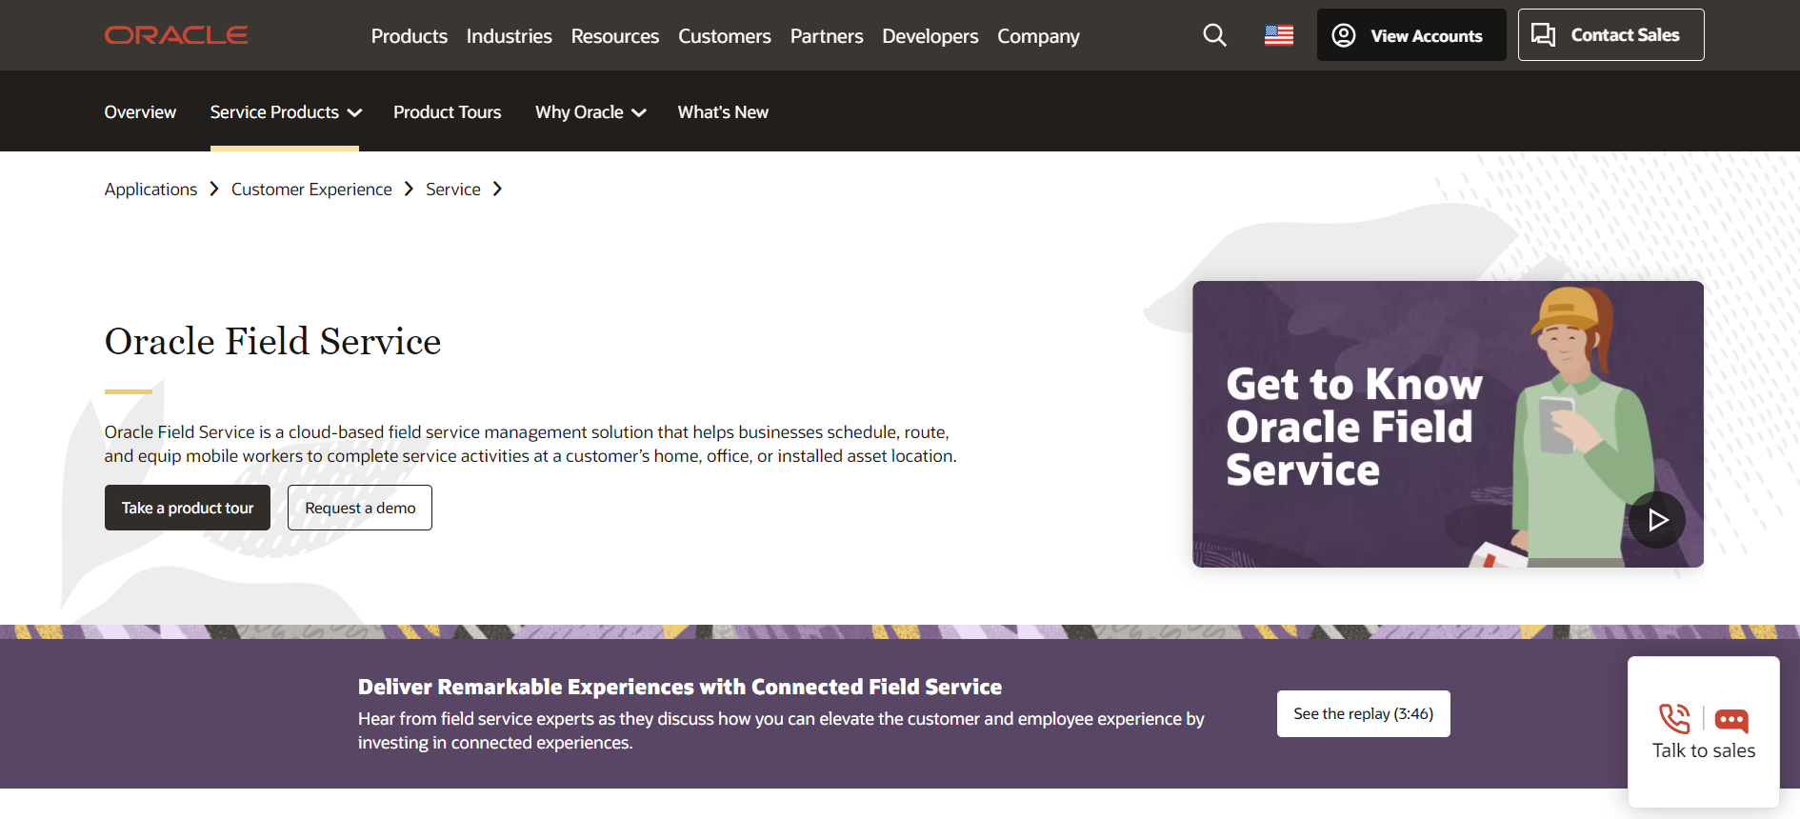This screenshot has width=1800, height=819.
Task: Open the Partners menu
Action: [x=827, y=36]
